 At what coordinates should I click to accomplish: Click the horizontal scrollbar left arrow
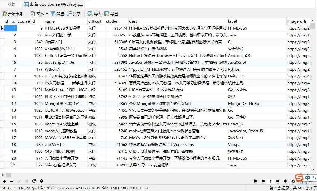[2, 175]
